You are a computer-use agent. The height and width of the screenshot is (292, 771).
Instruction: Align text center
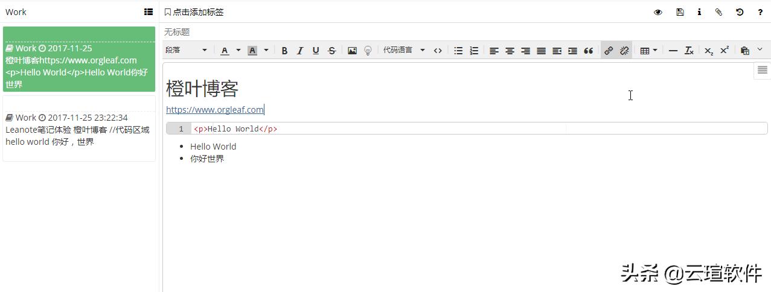[510, 51]
